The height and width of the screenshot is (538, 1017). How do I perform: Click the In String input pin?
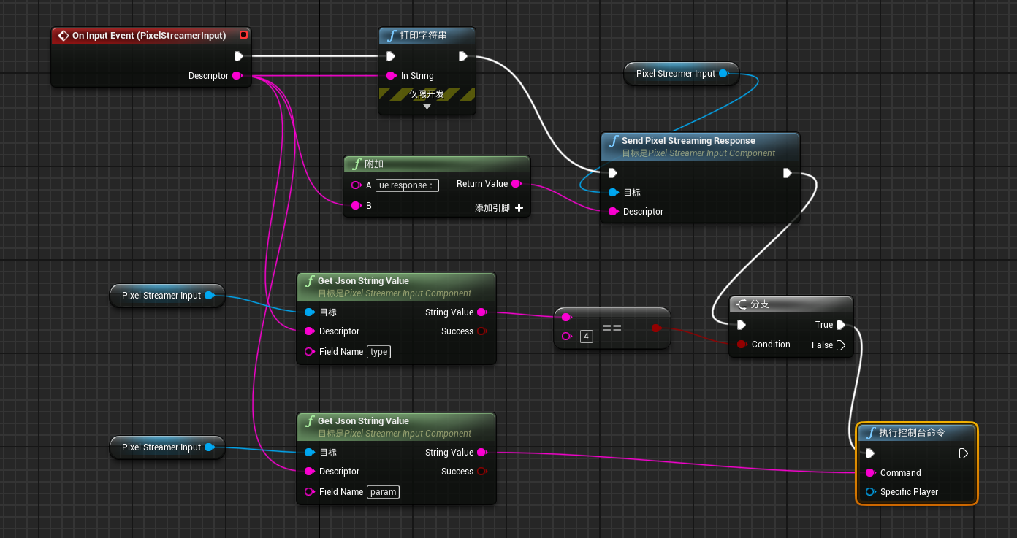[x=392, y=76]
